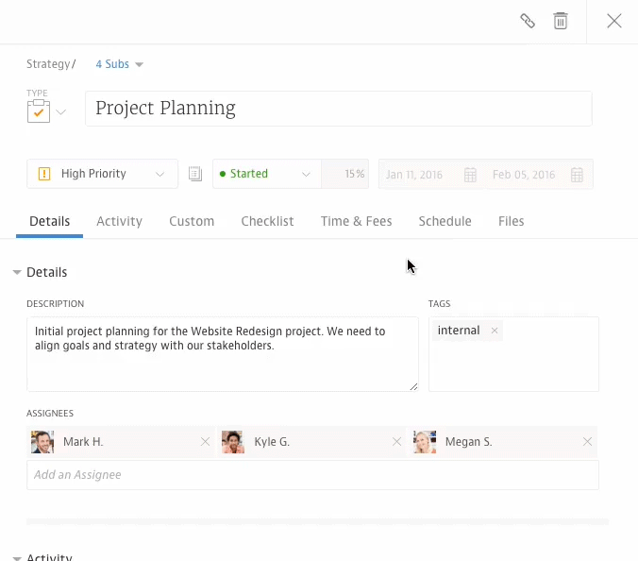Open the Started status dropdown
This screenshot has width=638, height=561.
pyautogui.click(x=266, y=174)
